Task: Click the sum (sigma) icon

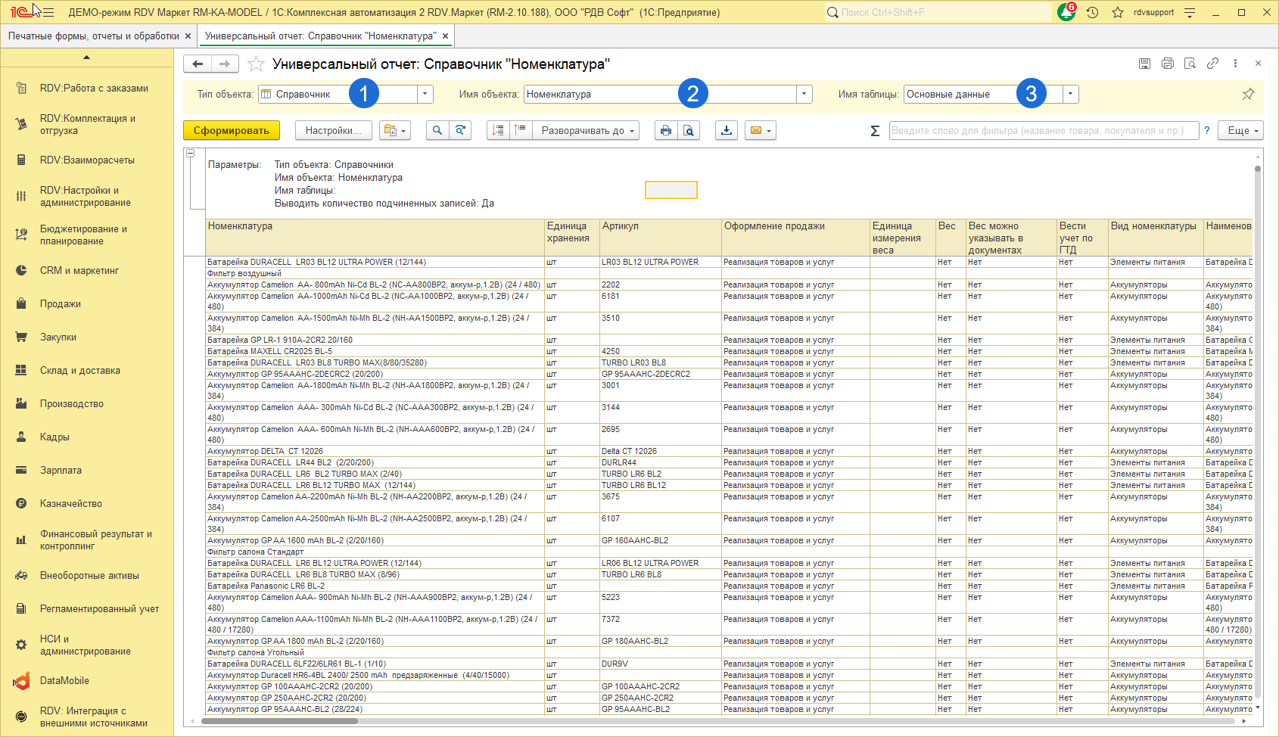Action: pyautogui.click(x=875, y=131)
